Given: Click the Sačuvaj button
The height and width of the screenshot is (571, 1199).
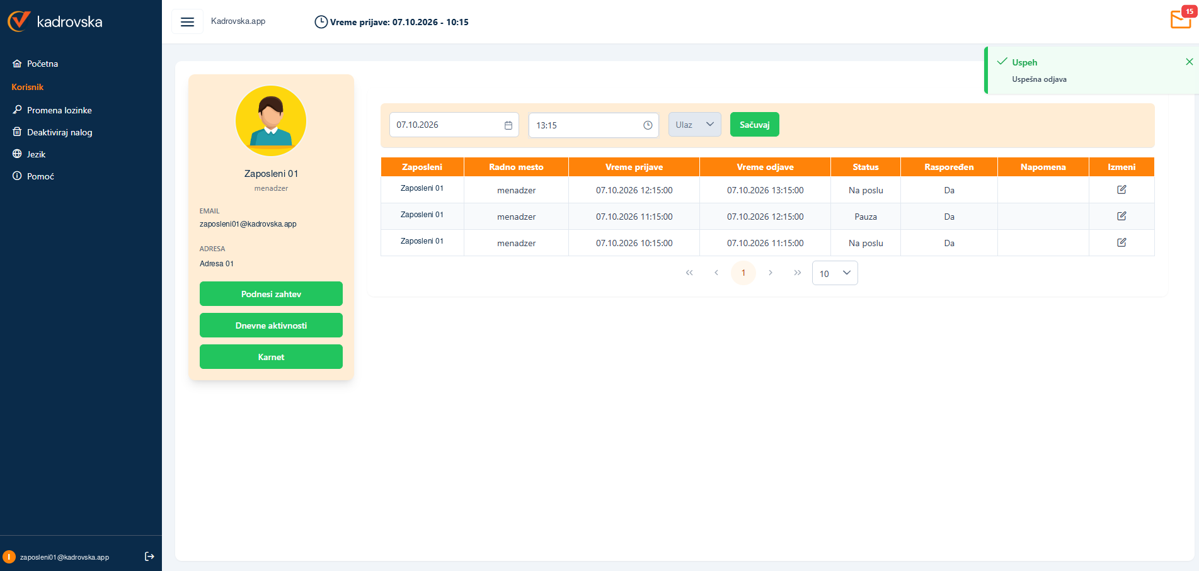Looking at the screenshot, I should (755, 125).
